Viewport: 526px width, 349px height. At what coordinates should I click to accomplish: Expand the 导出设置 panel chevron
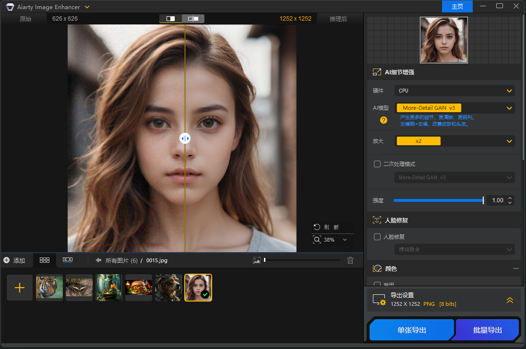tap(510, 300)
